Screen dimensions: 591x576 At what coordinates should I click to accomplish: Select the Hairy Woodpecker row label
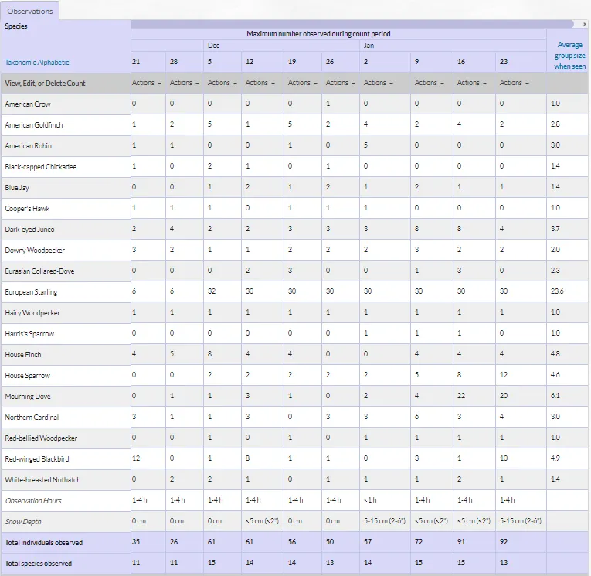point(32,312)
